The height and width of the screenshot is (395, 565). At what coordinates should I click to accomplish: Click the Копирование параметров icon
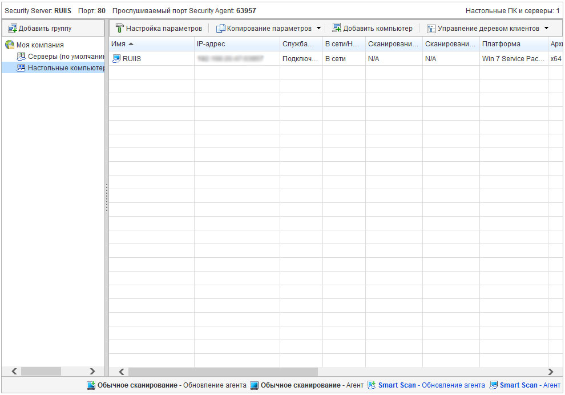coord(220,28)
